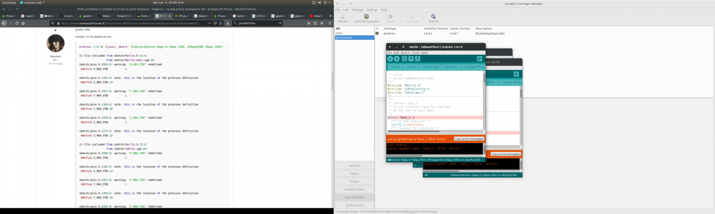Copy error messages in front Arduino window
This screenshot has height=214, width=715.
469,139
